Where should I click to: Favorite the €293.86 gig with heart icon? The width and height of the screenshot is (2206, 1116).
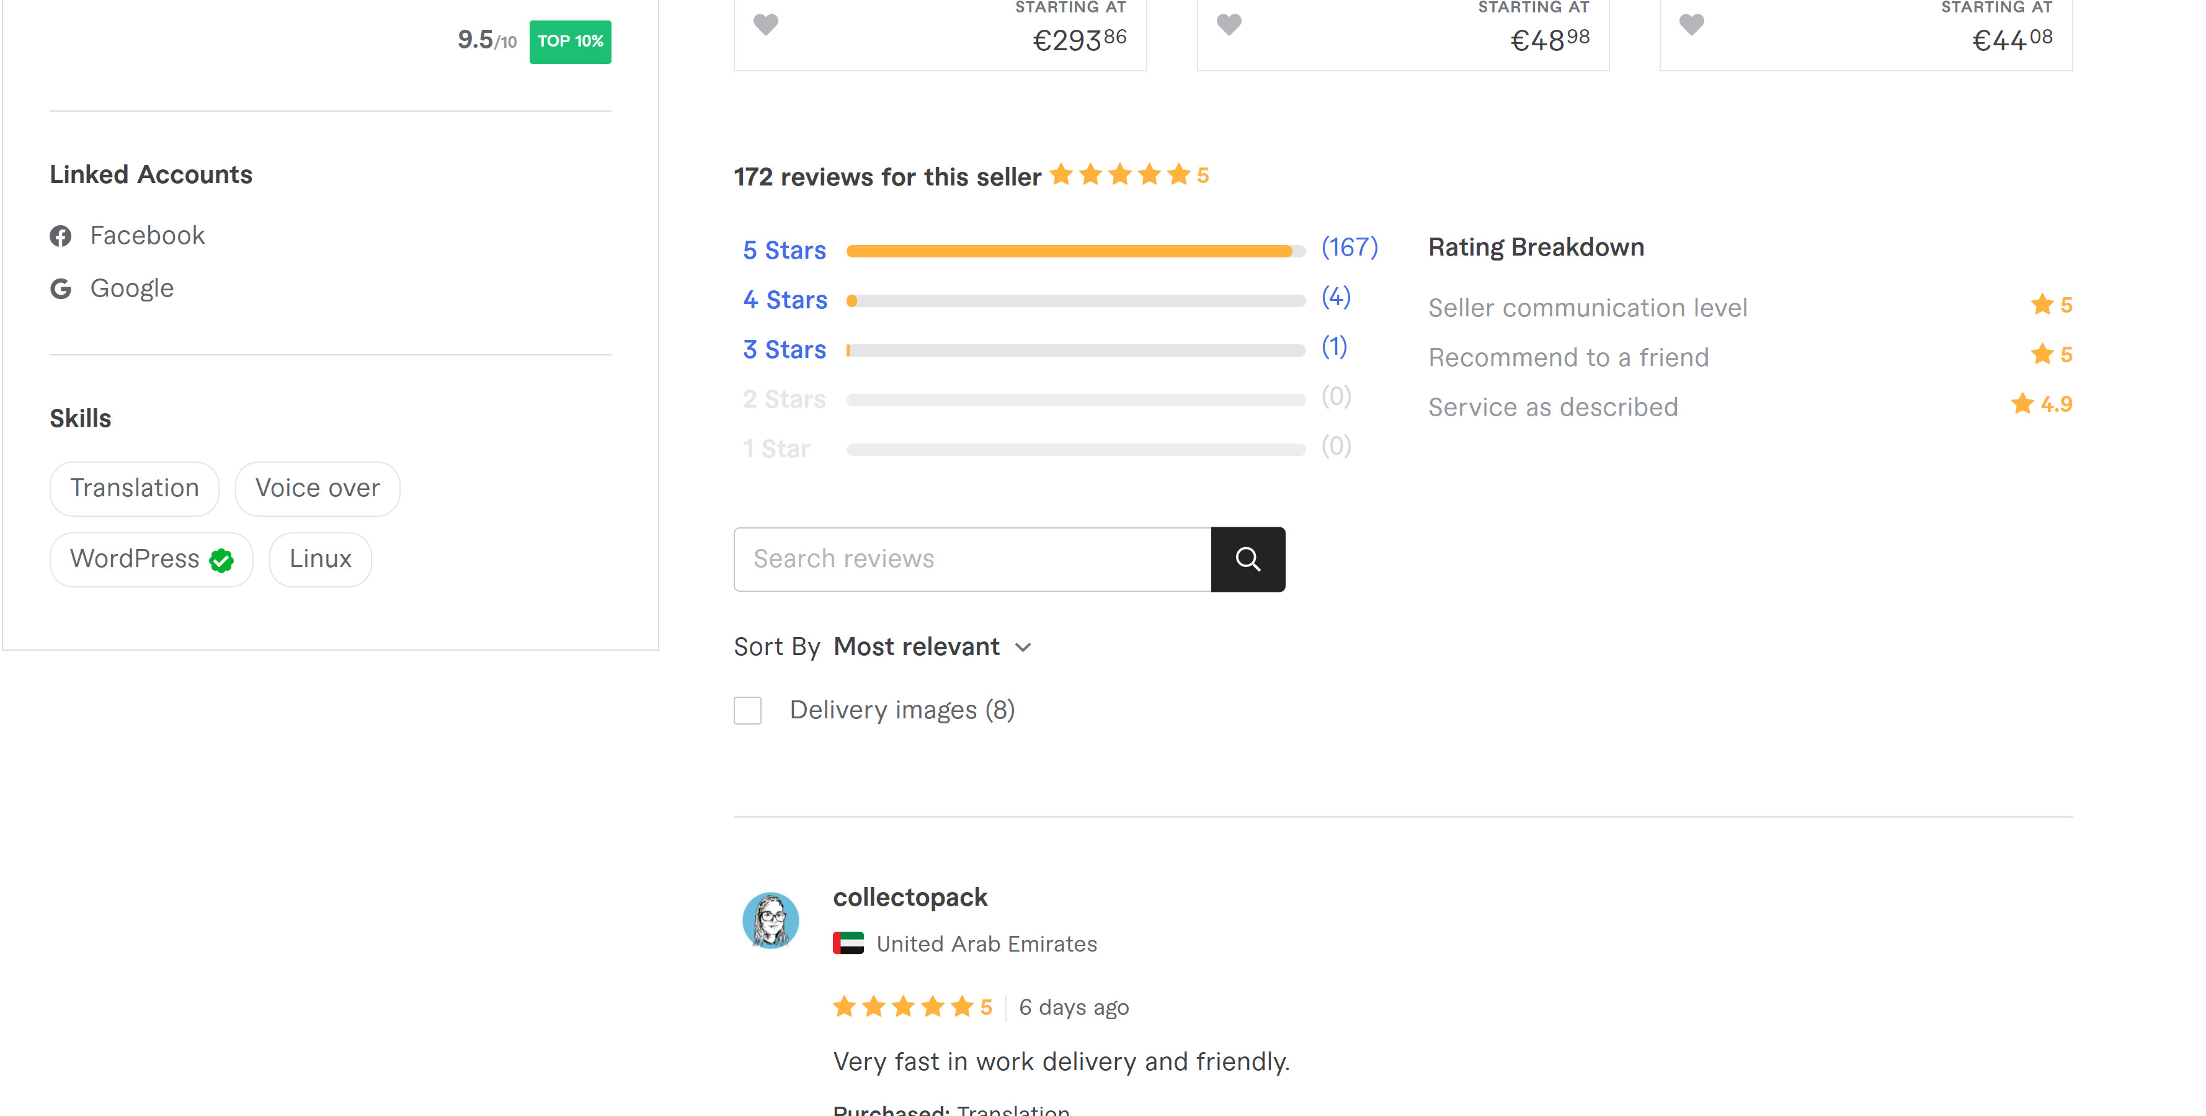[x=765, y=25]
